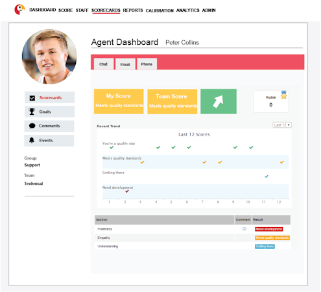Switch to the Chat tab
Viewport: 321px width, 292px height.
103,64
